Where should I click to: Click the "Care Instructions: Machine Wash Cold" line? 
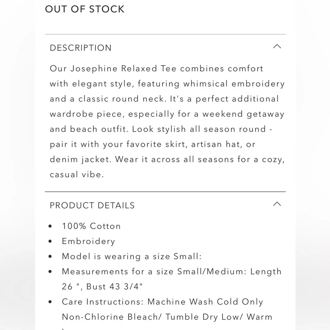click(162, 302)
